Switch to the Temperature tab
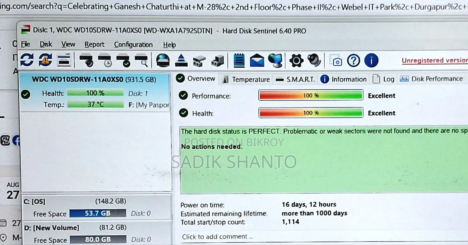Viewport: 468px width, 245px height. 246,79
